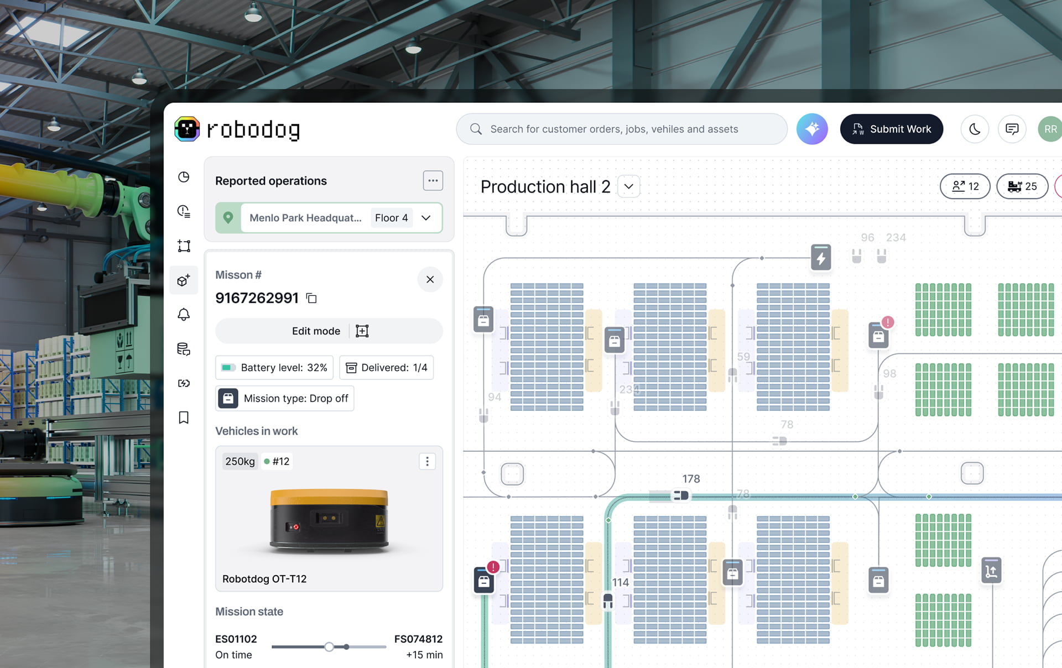Select the area selection tool in sidebar

pyautogui.click(x=184, y=246)
